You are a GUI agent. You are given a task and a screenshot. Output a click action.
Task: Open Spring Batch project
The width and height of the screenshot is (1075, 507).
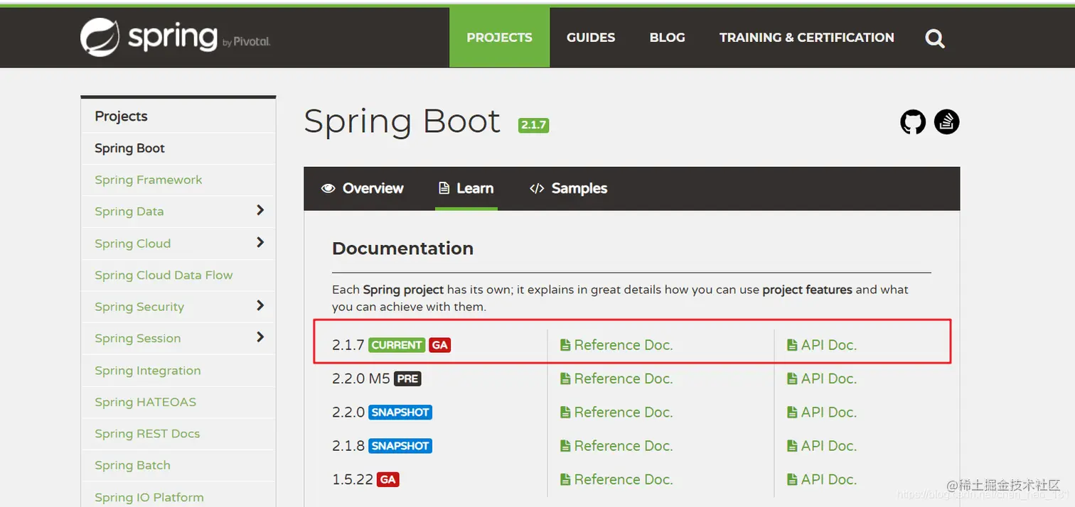[132, 465]
